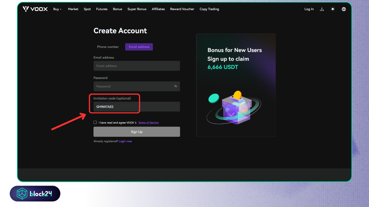The height and width of the screenshot is (207, 369).
Task: Go to the Affiliates page
Action: (x=158, y=9)
